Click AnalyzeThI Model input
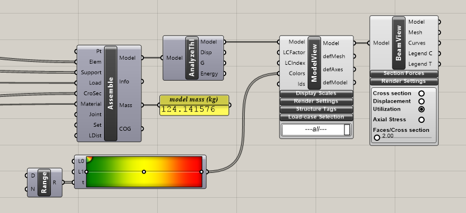Viewport: 466px width, 213px height. [174, 58]
